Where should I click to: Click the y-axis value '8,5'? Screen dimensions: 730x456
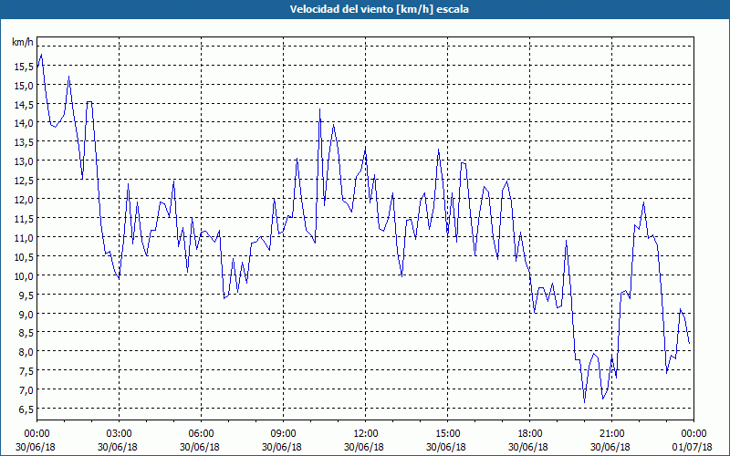(x=26, y=333)
